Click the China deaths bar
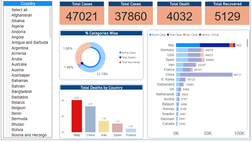The image size is (252, 142). [90, 119]
